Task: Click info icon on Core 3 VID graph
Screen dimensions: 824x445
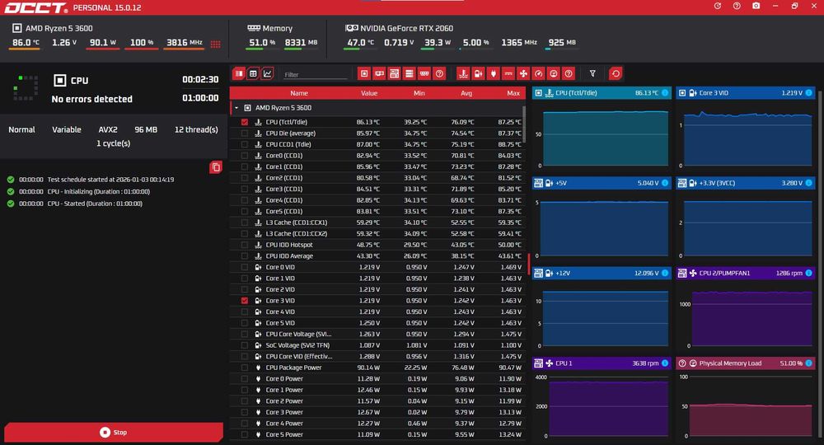Action: (x=809, y=92)
